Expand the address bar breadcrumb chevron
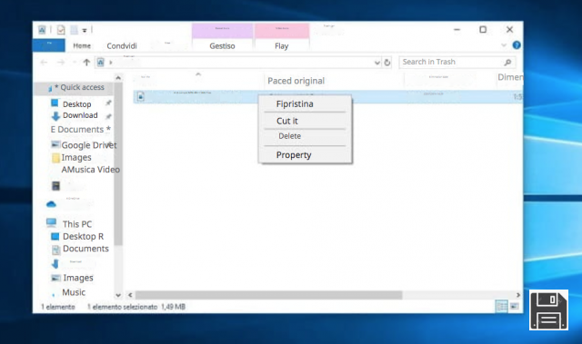Image resolution: width=582 pixels, height=344 pixels. point(111,63)
